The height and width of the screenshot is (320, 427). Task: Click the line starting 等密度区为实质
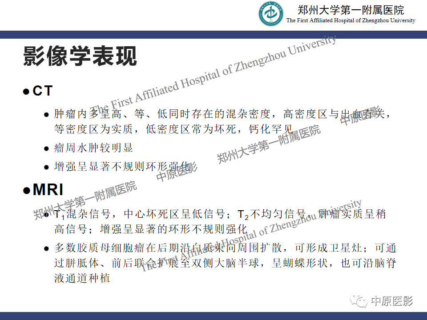pyautogui.click(x=173, y=129)
